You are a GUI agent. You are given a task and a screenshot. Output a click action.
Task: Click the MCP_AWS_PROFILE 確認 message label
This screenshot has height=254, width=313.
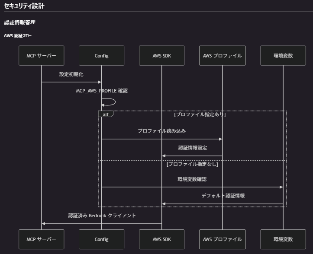pos(102,91)
